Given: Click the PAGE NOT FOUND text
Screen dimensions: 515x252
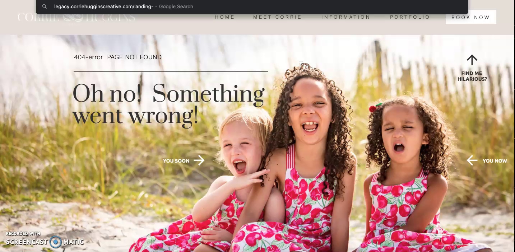Looking at the screenshot, I should pos(134,57).
